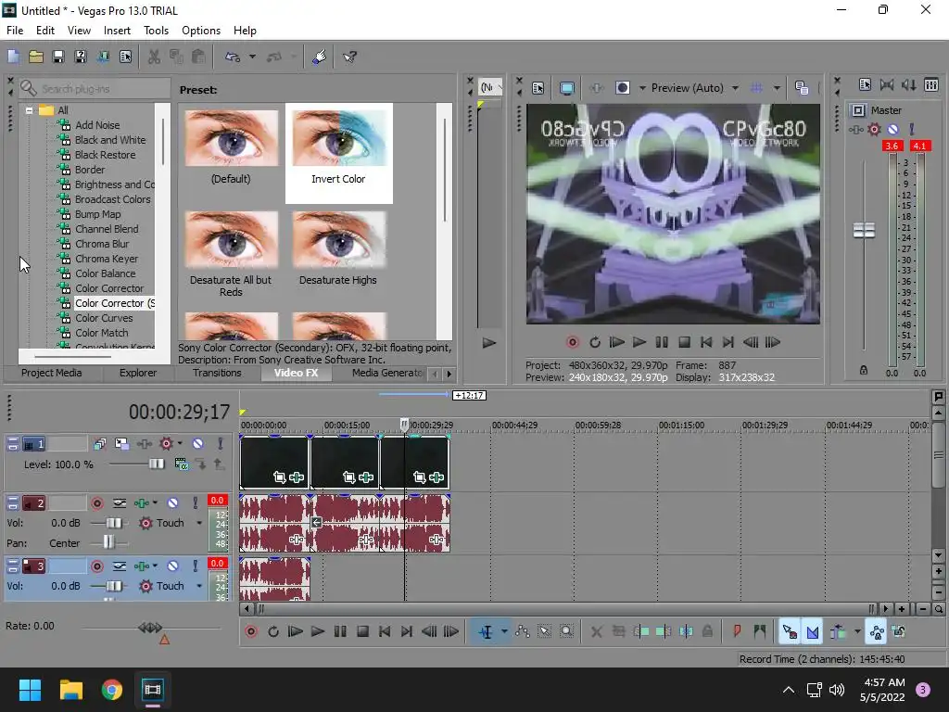Solo audio track 3
This screenshot has height=712, width=949.
click(195, 566)
